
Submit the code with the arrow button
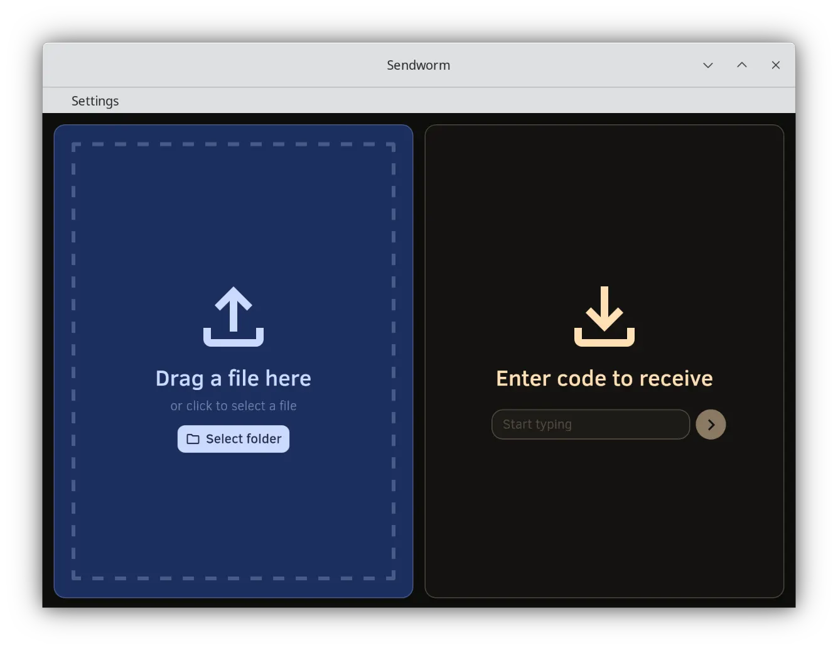711,425
